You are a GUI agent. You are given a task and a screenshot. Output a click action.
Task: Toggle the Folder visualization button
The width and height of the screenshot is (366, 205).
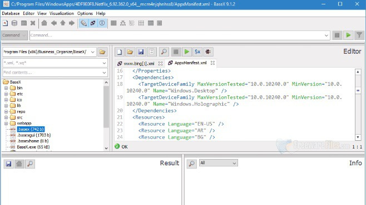132,23
